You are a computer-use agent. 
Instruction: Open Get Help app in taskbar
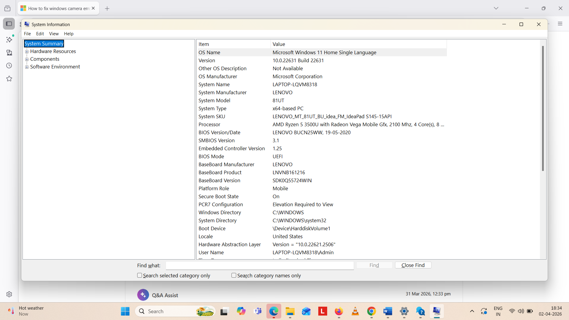(x=421, y=311)
